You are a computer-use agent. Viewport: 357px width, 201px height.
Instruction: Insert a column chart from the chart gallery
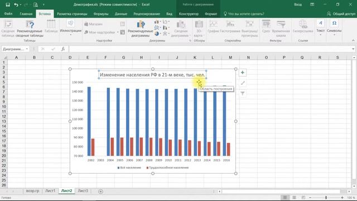pos(157,22)
